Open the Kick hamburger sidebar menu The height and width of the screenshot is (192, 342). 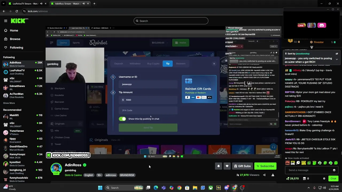tap(6, 21)
